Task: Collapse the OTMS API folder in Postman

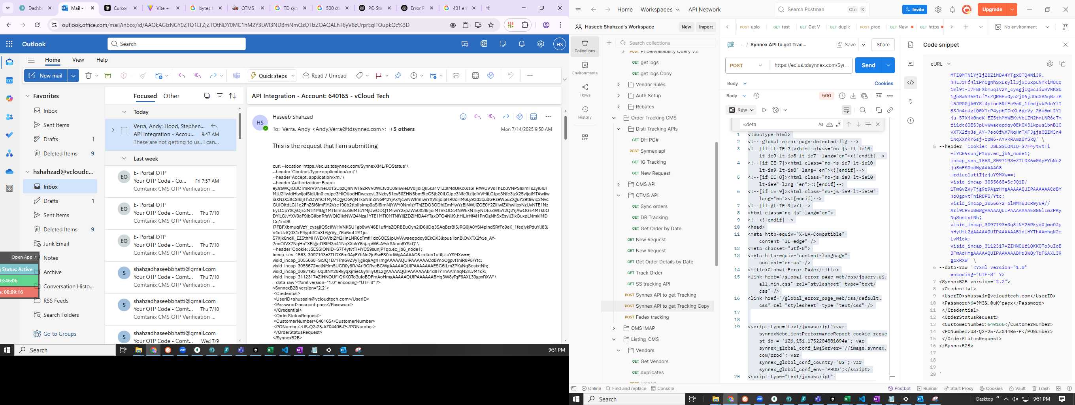Action: point(619,195)
